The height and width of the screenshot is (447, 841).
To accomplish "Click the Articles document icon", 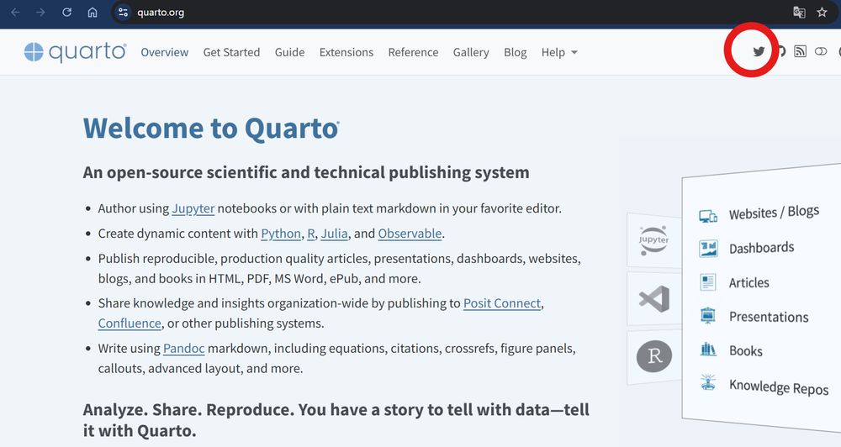I will [x=708, y=282].
